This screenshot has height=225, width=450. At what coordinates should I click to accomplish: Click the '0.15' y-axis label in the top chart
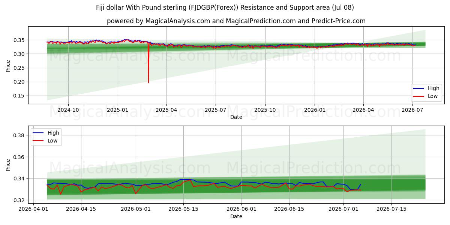tap(19, 96)
